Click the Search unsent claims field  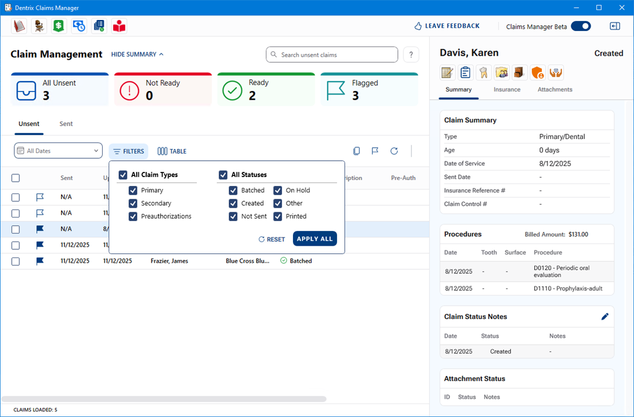[x=332, y=55]
